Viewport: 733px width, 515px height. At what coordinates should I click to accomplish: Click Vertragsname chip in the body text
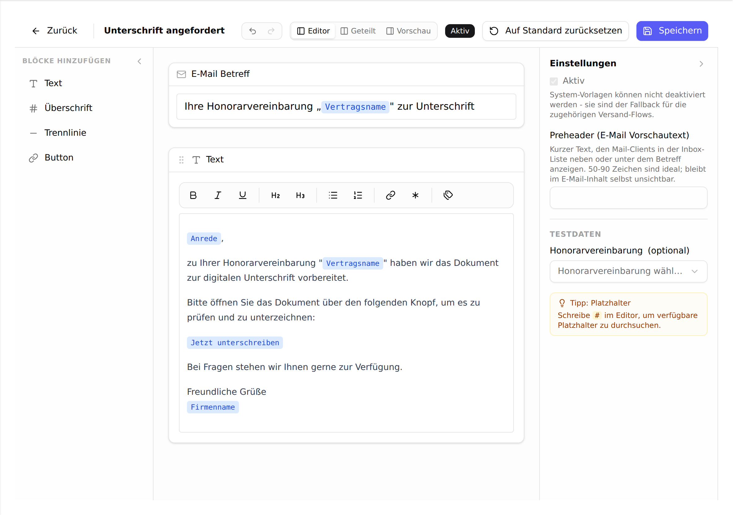[x=353, y=264]
